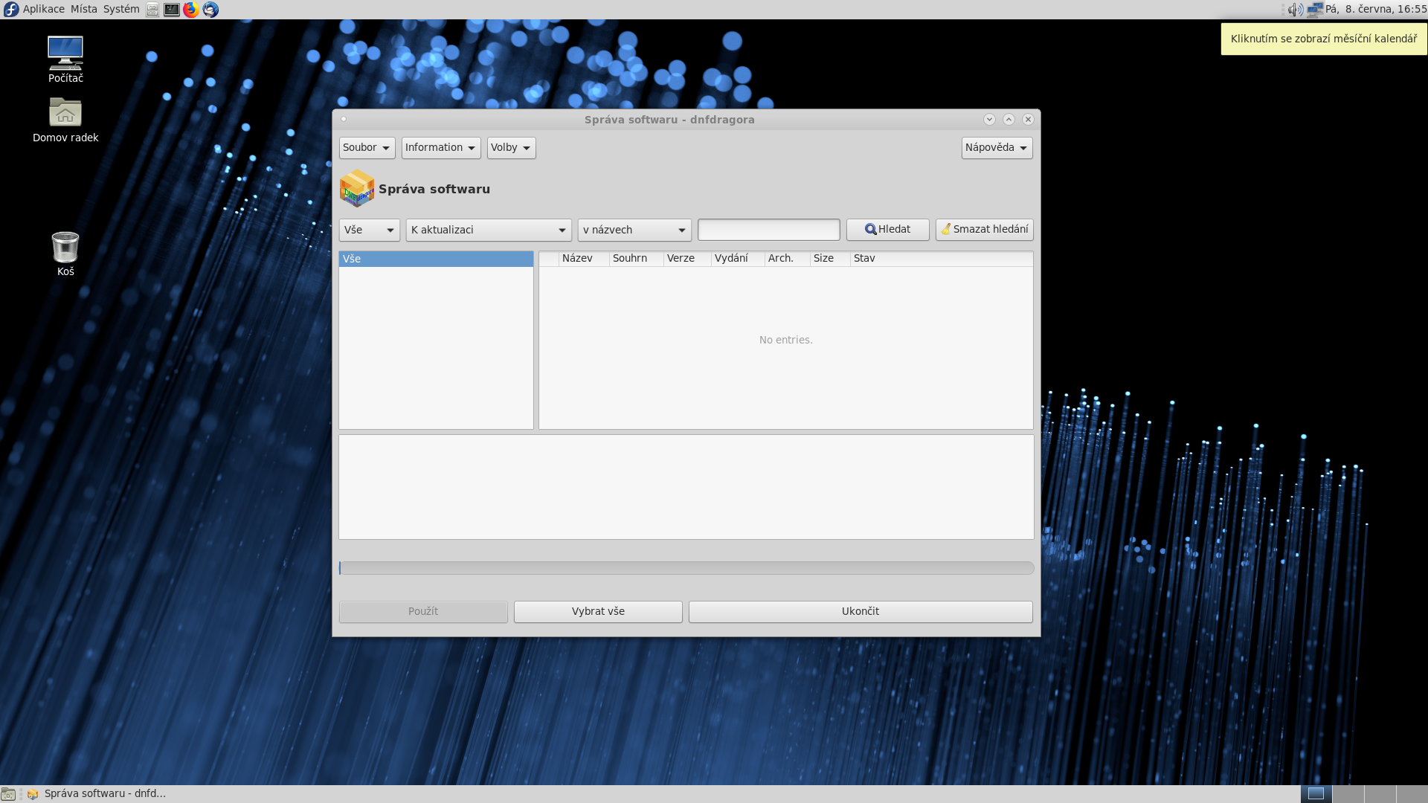1428x803 pixels.
Task: Open the v názvech search scope dropdown
Action: point(634,230)
